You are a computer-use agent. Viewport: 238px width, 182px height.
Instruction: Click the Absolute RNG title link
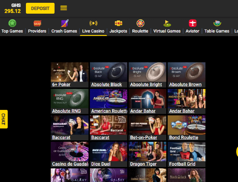[x=66, y=111]
